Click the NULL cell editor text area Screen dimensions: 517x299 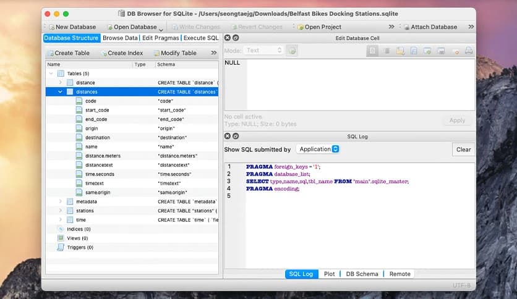click(x=349, y=85)
